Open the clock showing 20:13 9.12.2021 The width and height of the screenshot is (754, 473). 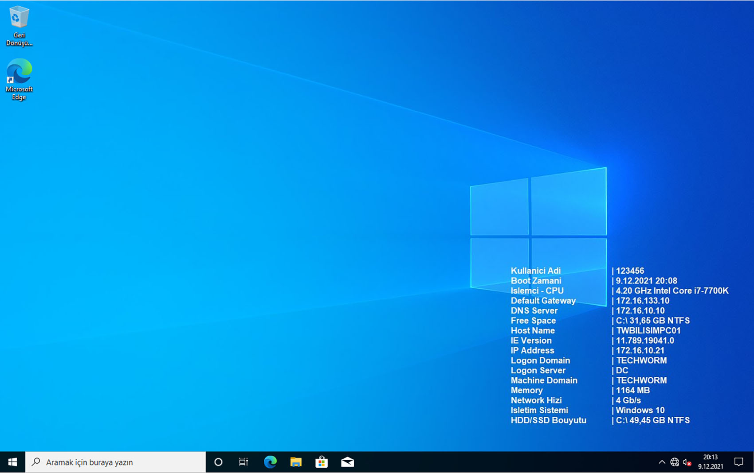pos(711,462)
